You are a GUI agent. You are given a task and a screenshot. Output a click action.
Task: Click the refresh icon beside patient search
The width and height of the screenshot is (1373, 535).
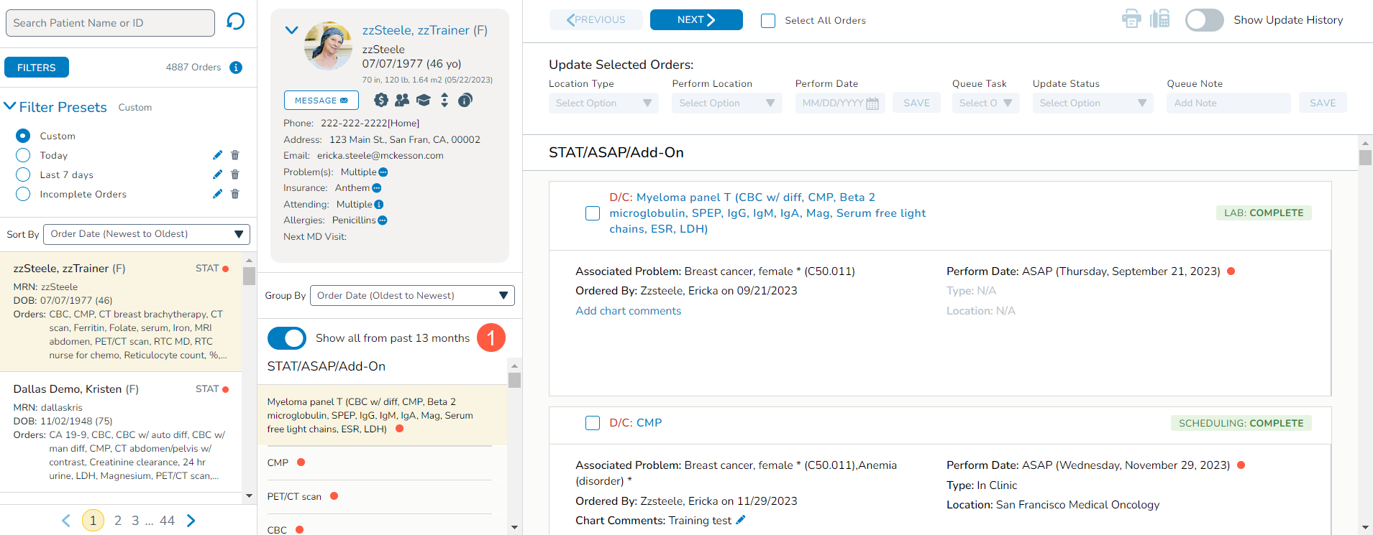[x=235, y=22]
